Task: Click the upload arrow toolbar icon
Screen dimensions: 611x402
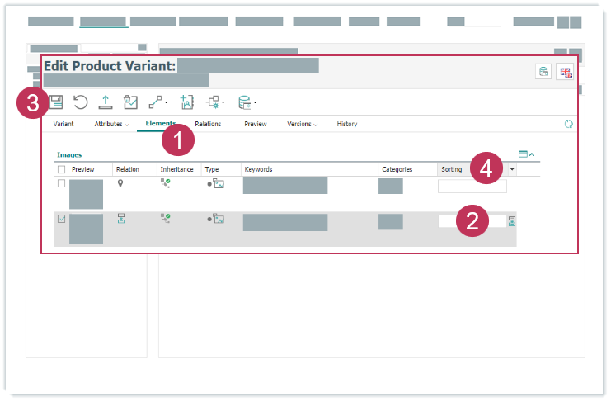Action: (105, 102)
